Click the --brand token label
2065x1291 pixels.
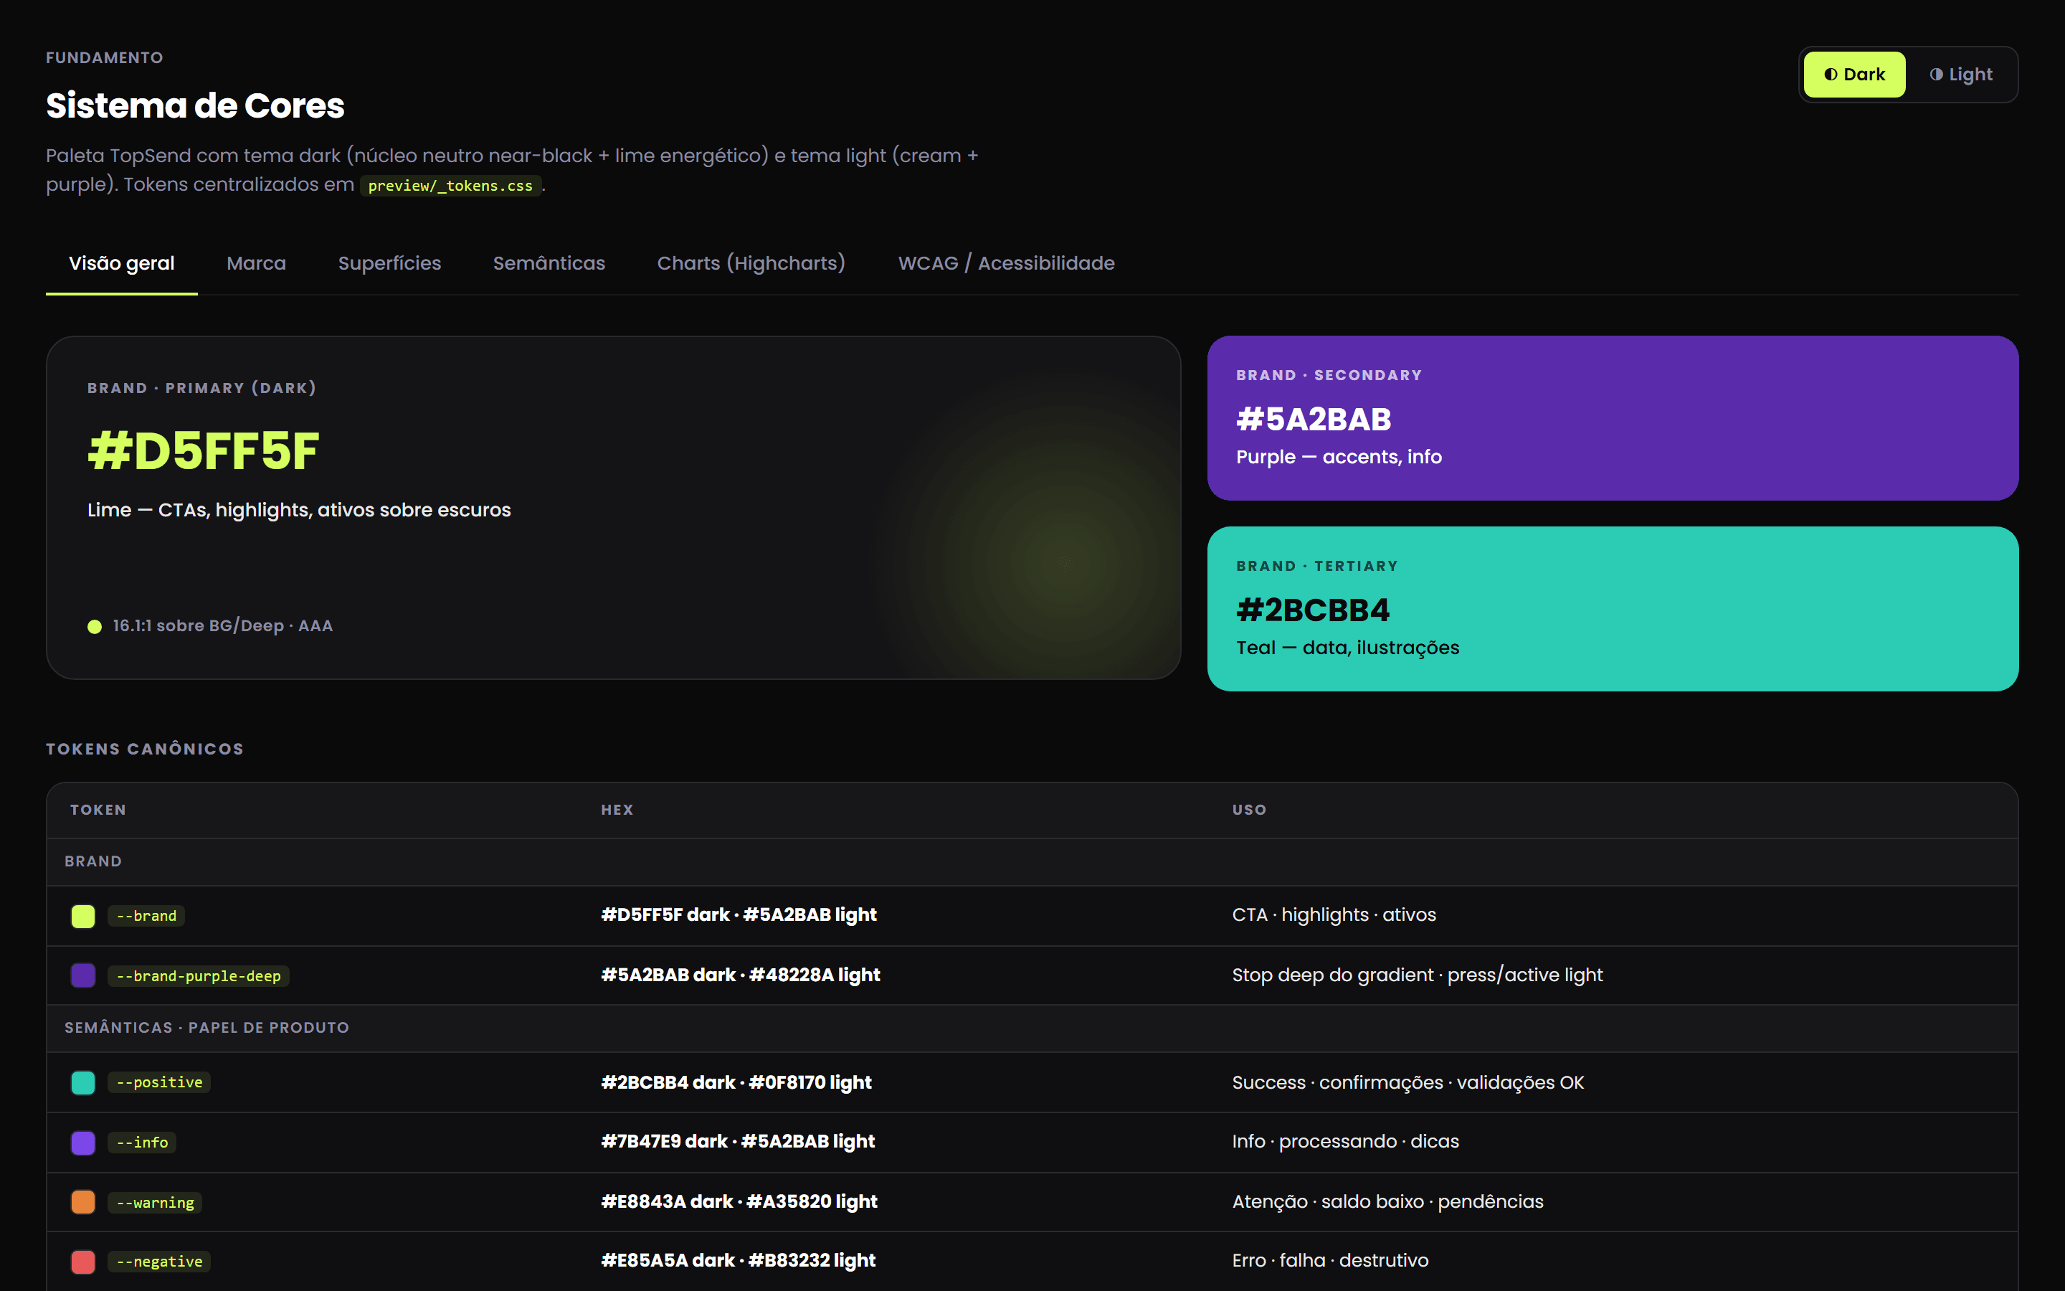(x=147, y=916)
